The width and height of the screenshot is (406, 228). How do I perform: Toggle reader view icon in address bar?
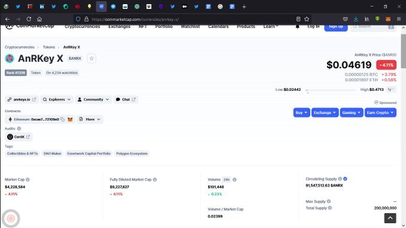tap(298, 19)
